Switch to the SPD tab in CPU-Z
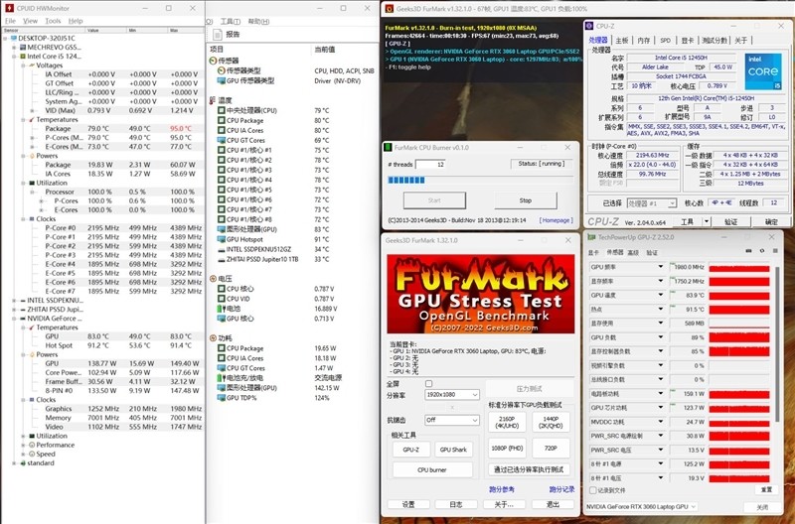Viewport: 795px width, 524px height. coord(666,41)
